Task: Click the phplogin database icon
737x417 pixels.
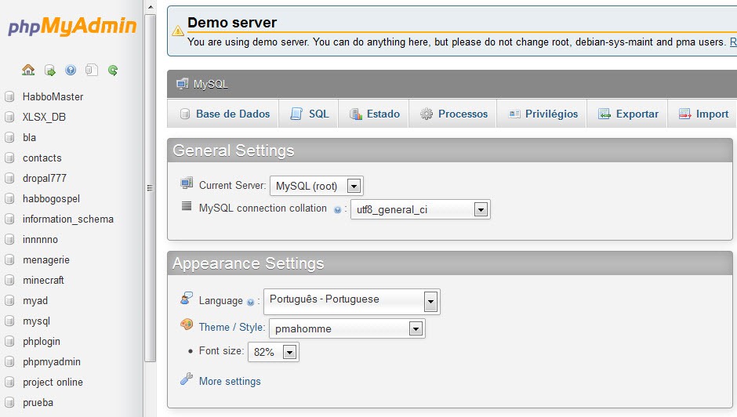Action: coord(9,342)
